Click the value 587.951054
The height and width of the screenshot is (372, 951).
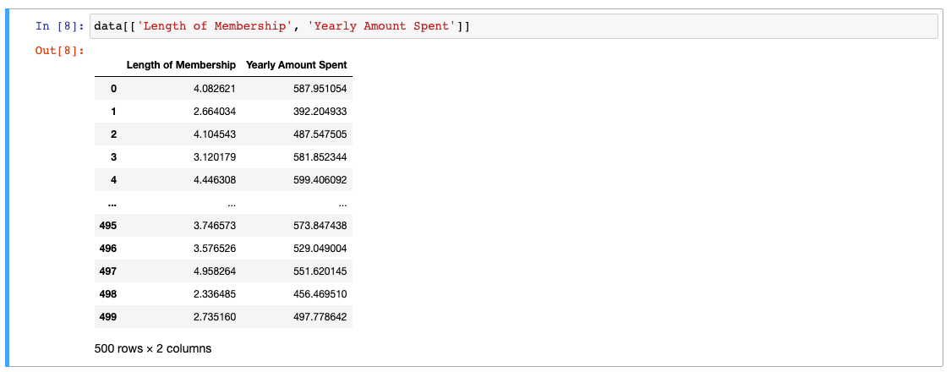click(x=320, y=89)
